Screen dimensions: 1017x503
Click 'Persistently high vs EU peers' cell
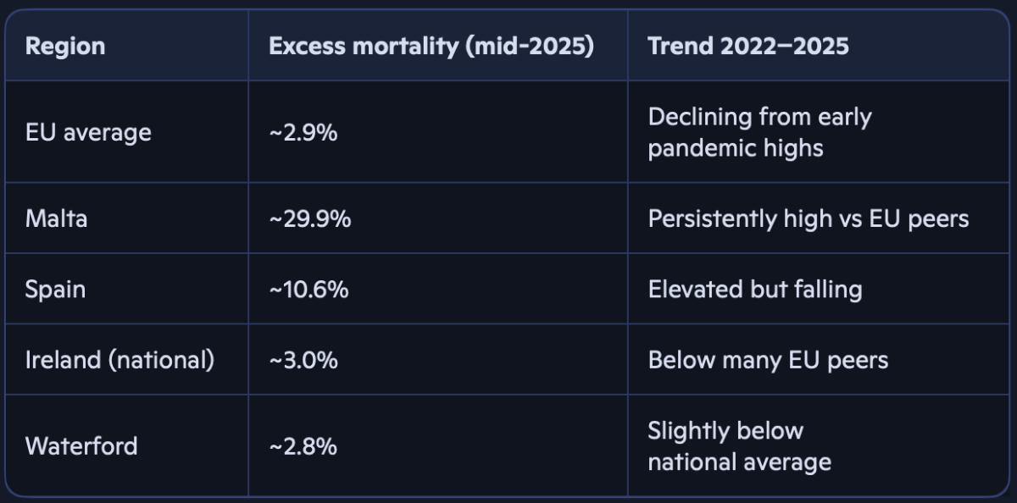[808, 218]
